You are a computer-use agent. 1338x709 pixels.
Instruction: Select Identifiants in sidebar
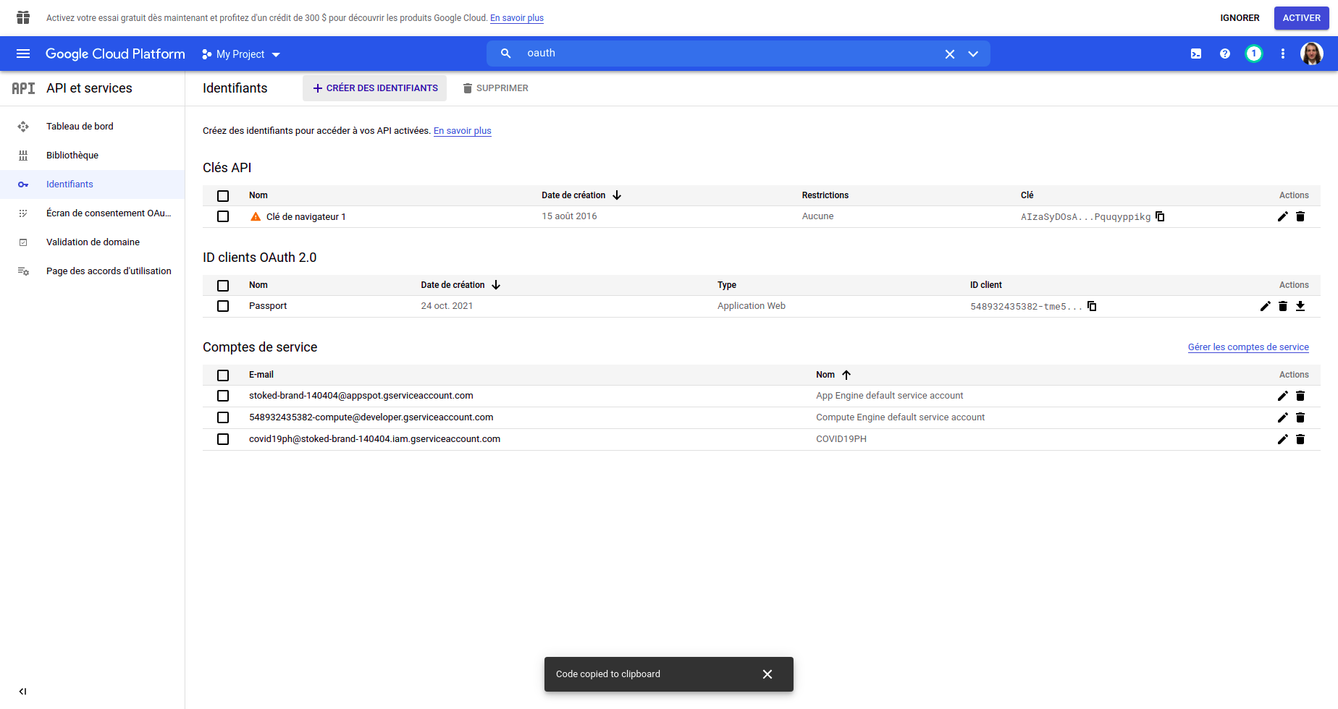92,184
